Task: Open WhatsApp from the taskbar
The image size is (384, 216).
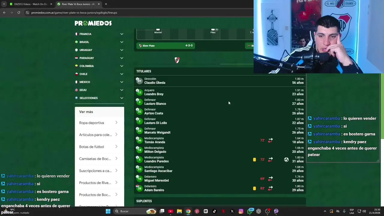Action: (250, 211)
